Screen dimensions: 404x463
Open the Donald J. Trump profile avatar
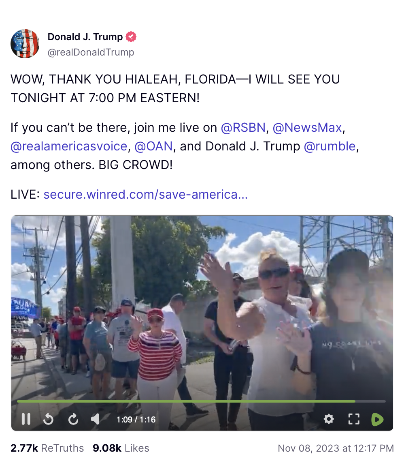[x=25, y=44]
